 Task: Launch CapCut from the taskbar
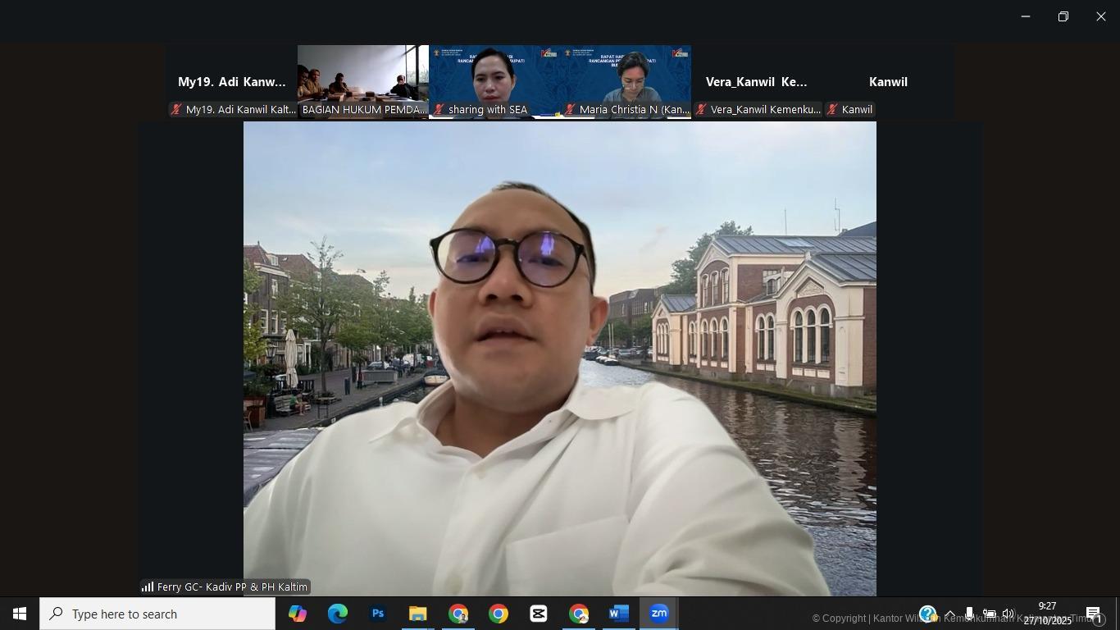coord(538,614)
